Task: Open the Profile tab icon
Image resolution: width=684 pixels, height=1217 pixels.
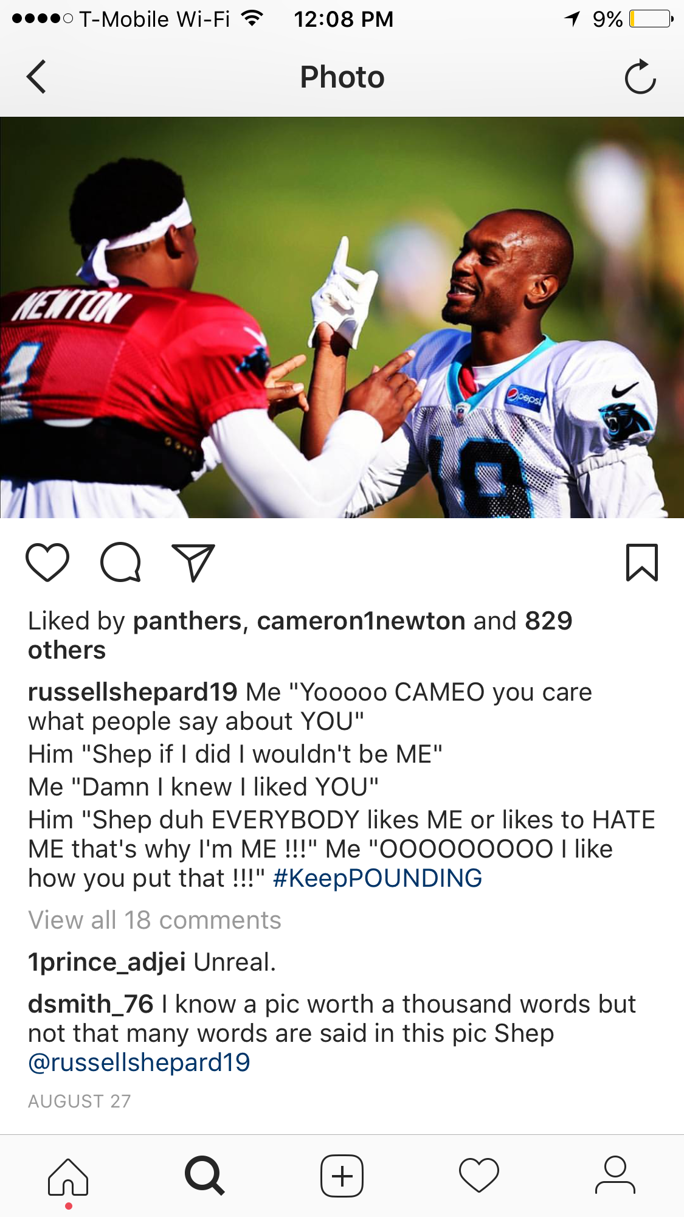Action: 615,1176
